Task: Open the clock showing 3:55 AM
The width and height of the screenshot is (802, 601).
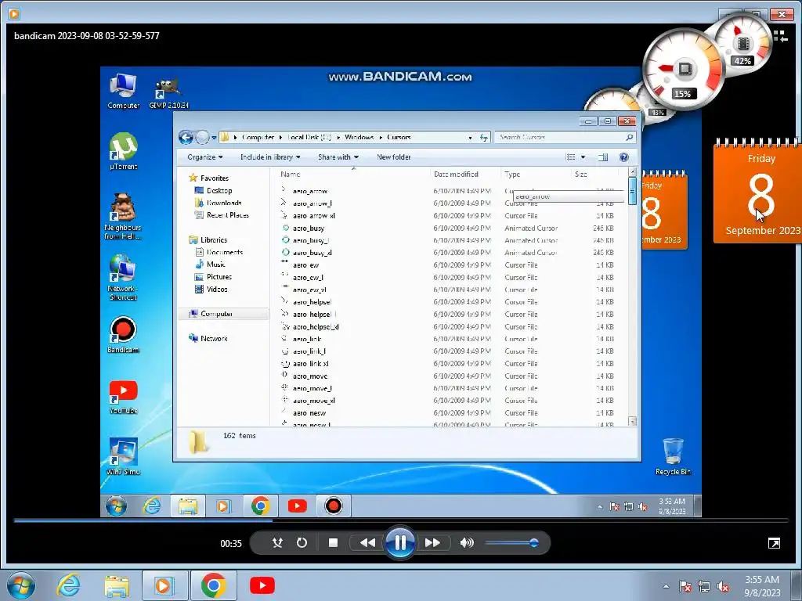Action: coord(762,586)
